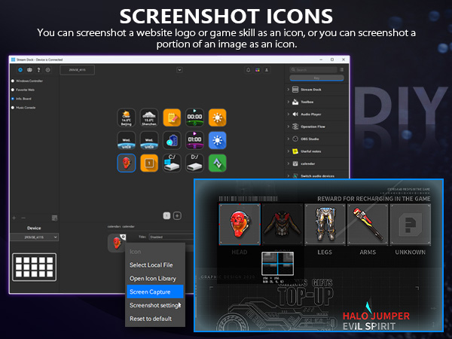Image resolution: width=452 pixels, height=339 pixels.
Task: Click the Key tab under Search
Action: [x=317, y=78]
